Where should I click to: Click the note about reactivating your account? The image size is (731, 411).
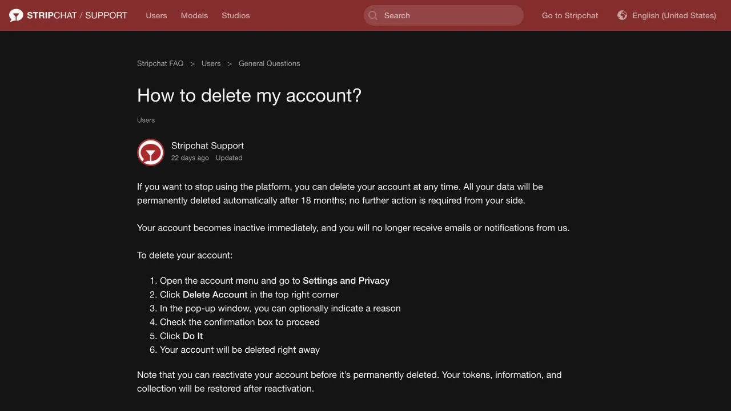[350, 382]
